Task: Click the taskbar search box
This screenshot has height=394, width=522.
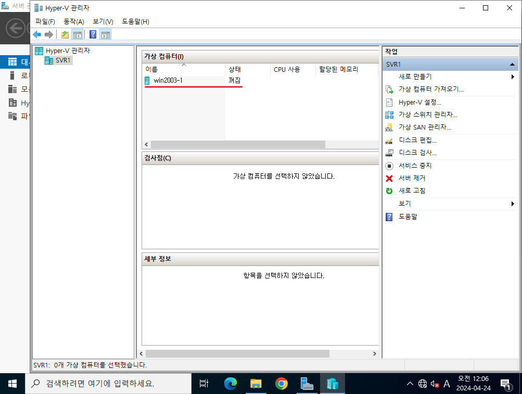Action: coord(108,384)
